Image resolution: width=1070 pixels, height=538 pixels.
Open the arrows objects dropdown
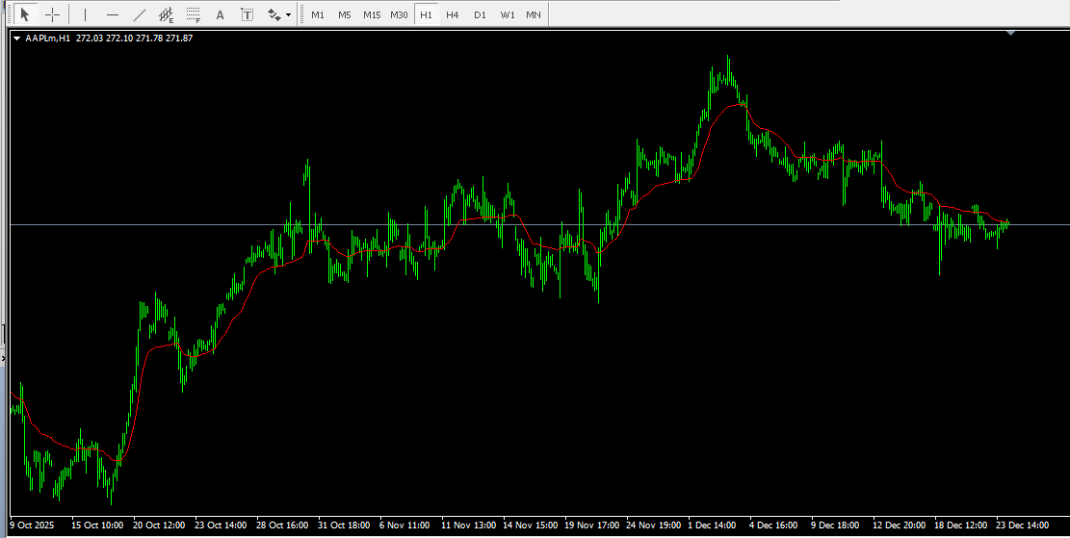point(279,14)
